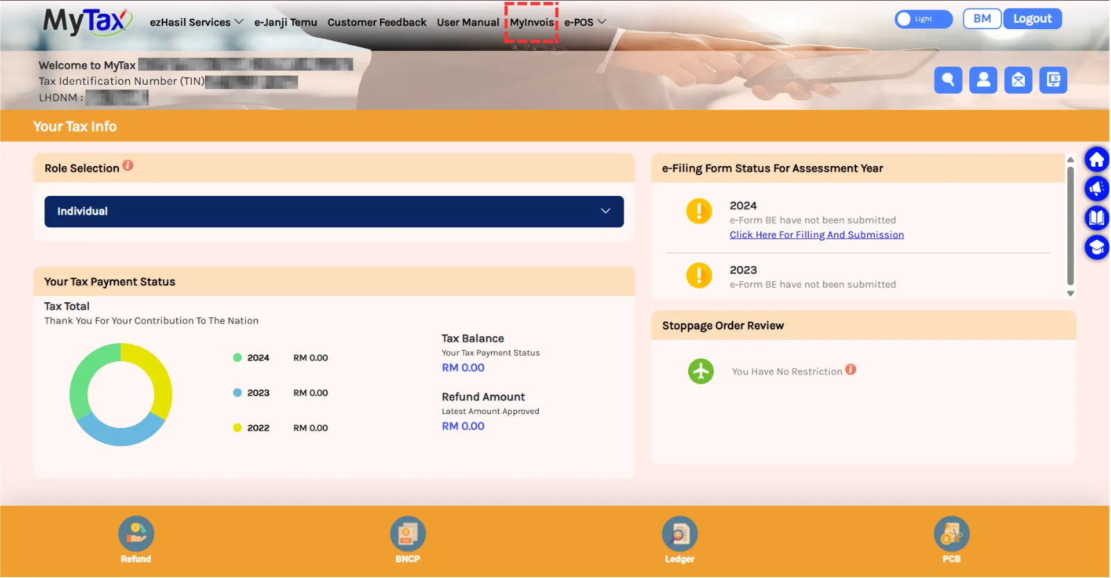
Task: Click the green 2024 legend dot
Action: pos(237,358)
